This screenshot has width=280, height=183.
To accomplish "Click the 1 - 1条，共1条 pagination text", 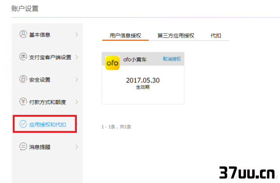I will 116,127.
